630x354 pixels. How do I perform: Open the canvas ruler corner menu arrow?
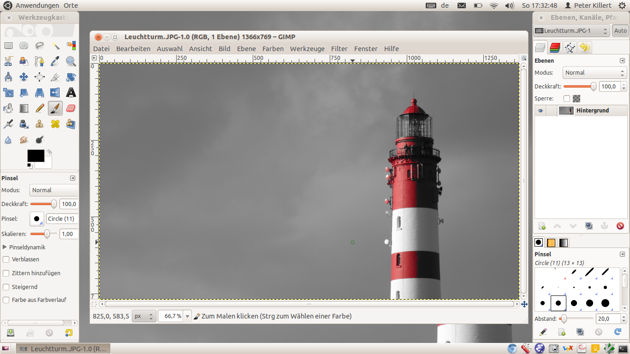pos(94,58)
